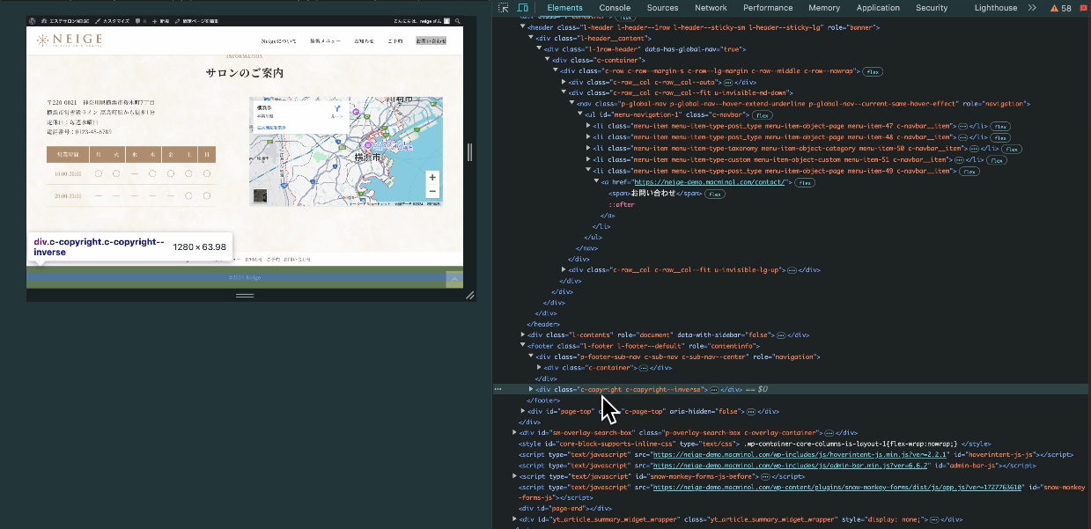Open the more tabs chevron after Lighthouse
This screenshot has width=1091, height=529.
(x=1032, y=8)
